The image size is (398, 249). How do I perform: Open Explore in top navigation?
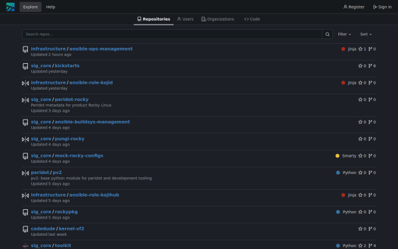point(31,7)
